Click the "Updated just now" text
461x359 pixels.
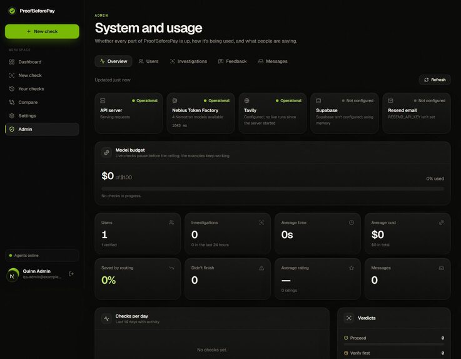pyautogui.click(x=113, y=80)
